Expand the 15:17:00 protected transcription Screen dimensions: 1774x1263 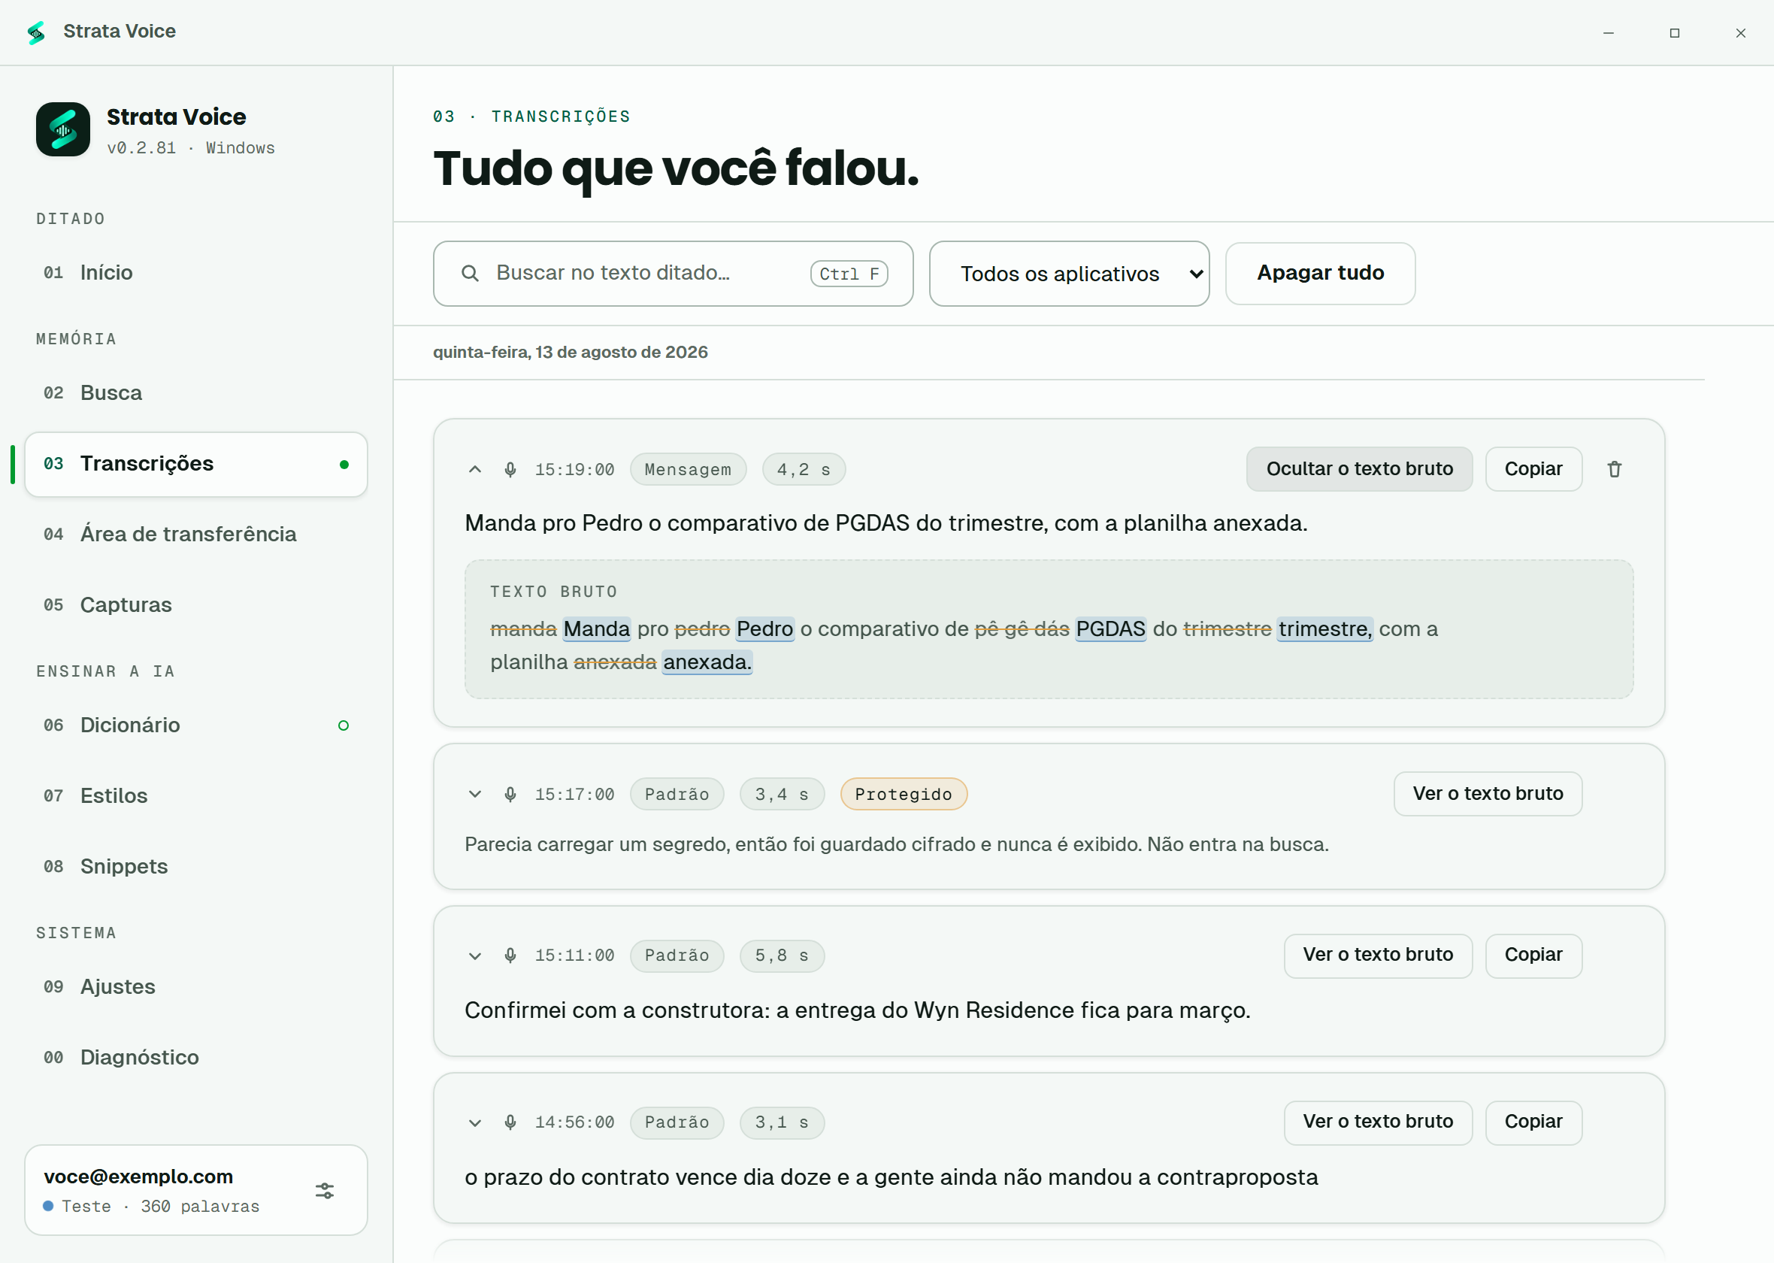475,794
